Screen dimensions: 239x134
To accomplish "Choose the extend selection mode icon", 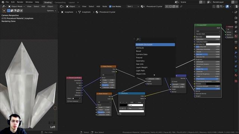I will [x=12, y=11].
